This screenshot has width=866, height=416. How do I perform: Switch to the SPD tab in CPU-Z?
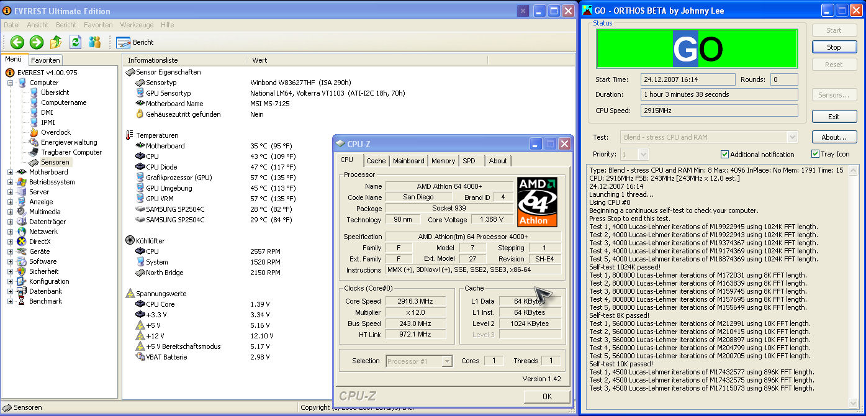[x=469, y=161]
